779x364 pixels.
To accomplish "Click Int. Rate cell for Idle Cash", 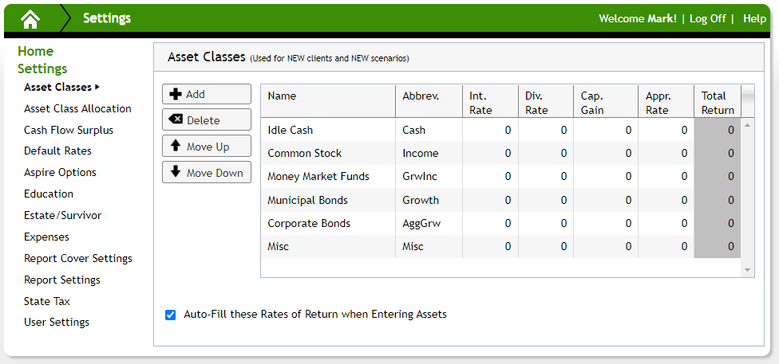I will (490, 130).
